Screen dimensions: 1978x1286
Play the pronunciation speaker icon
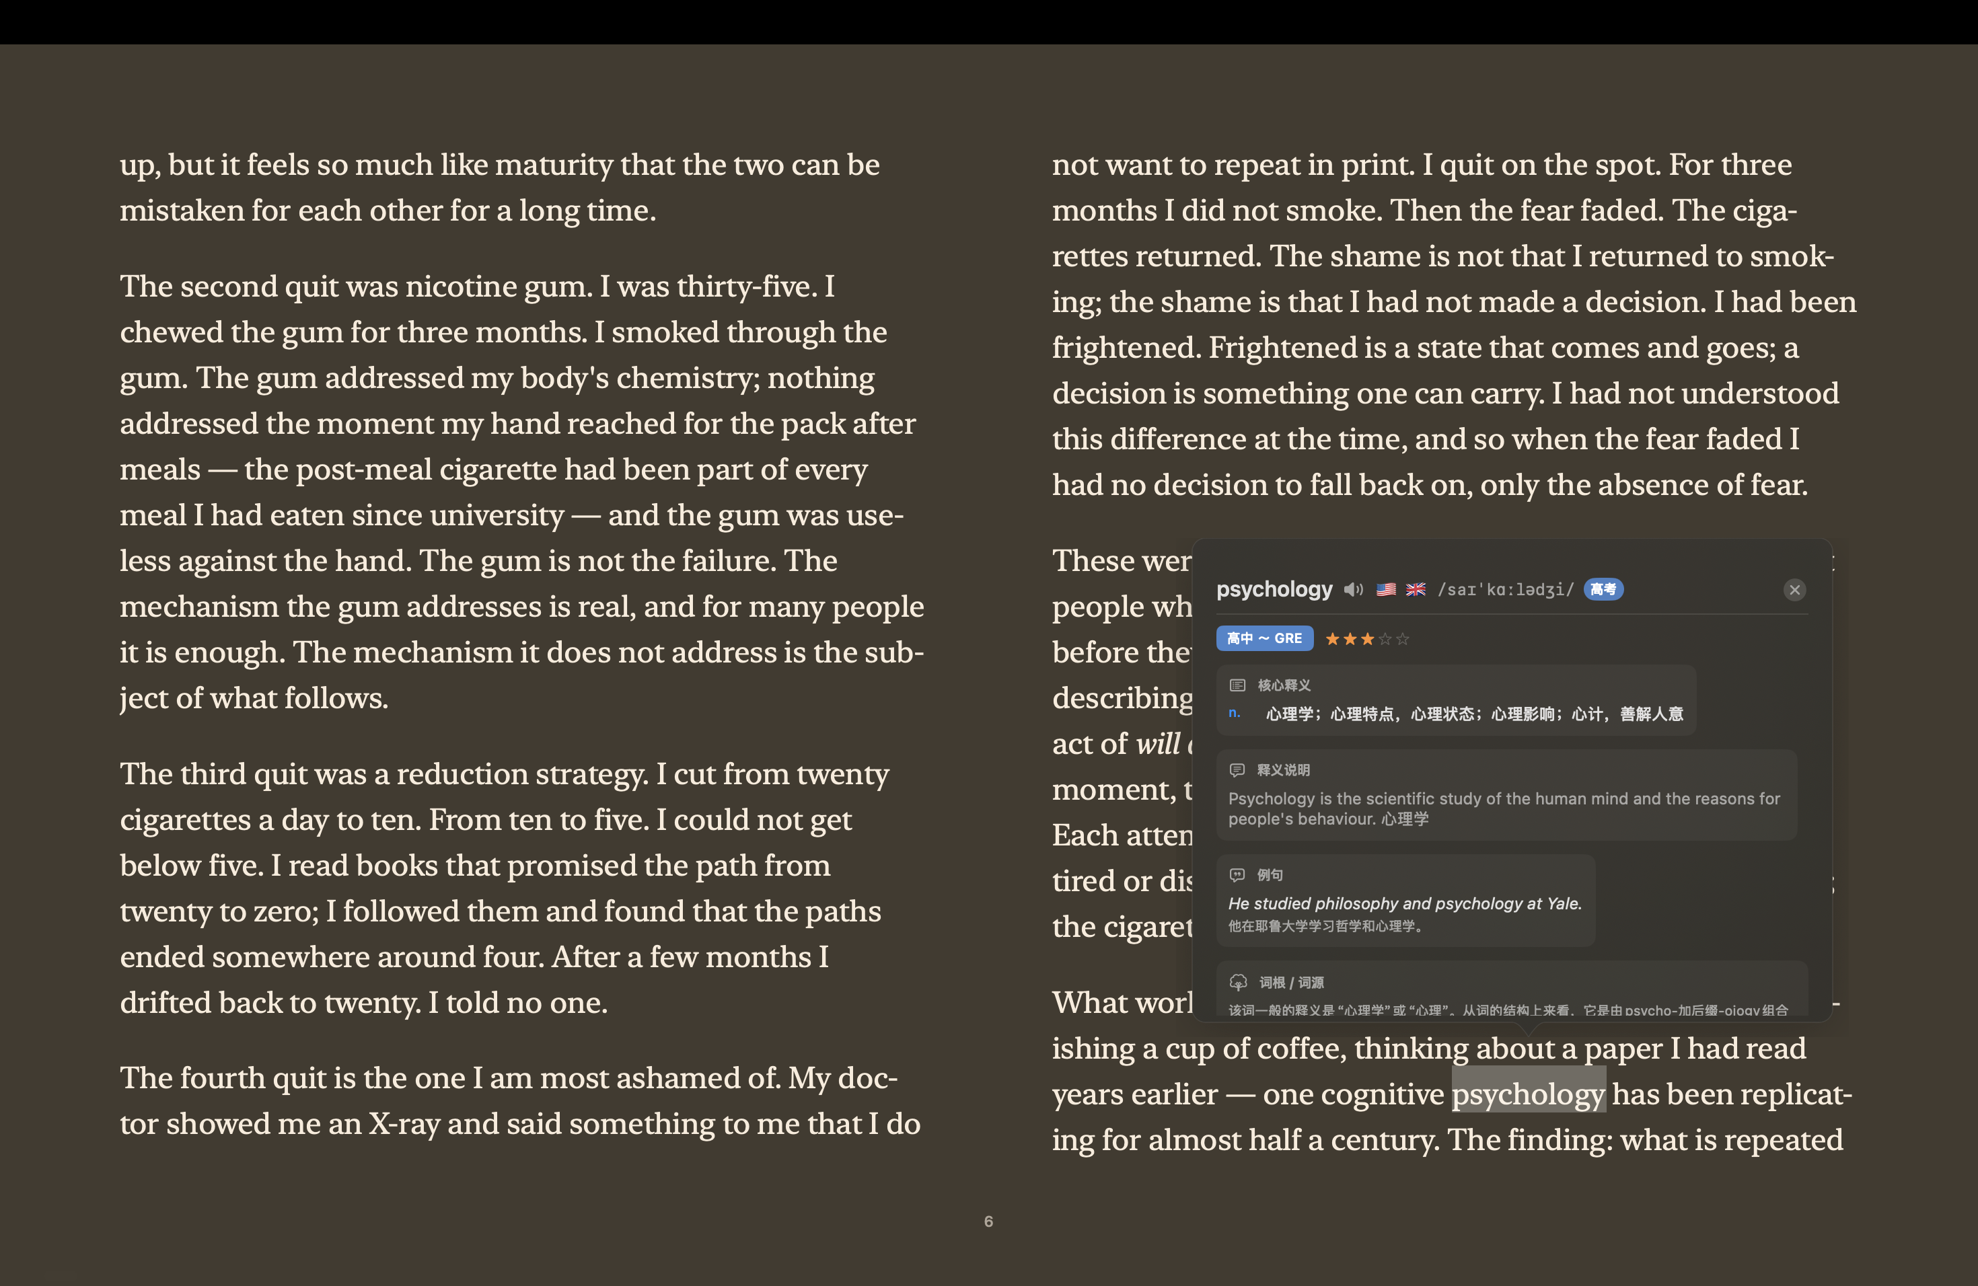click(1354, 590)
